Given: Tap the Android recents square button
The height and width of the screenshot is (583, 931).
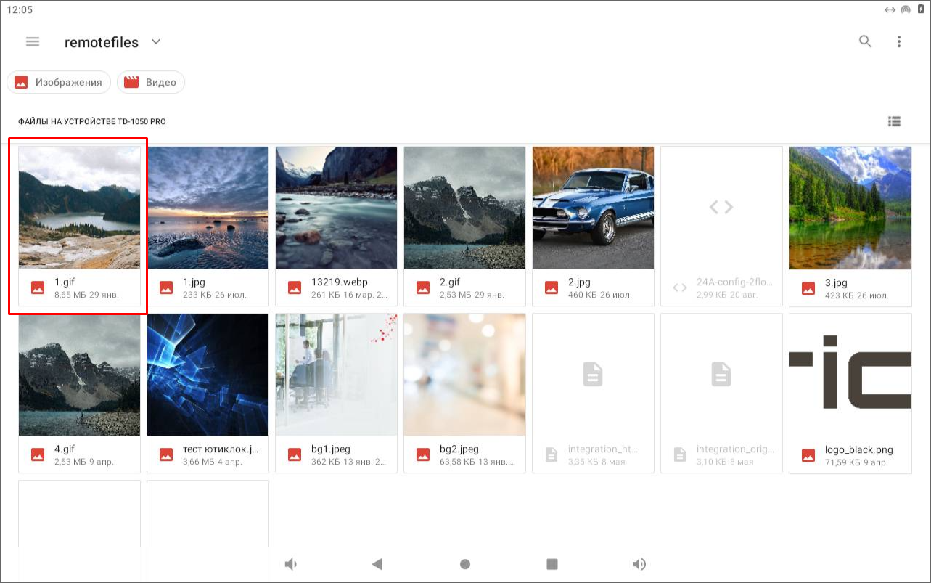Looking at the screenshot, I should pos(552,564).
